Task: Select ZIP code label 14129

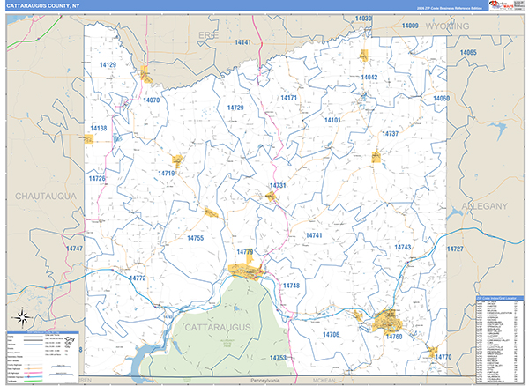Action: [108, 65]
